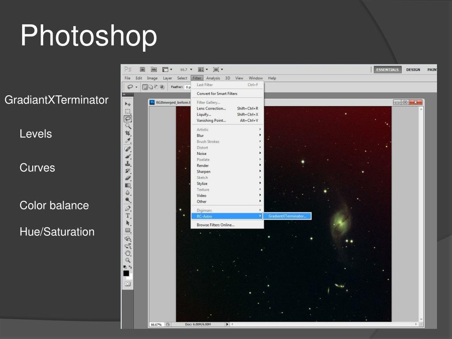Choose Add to Selection mode
This screenshot has height=339, width=452.
coord(151,87)
